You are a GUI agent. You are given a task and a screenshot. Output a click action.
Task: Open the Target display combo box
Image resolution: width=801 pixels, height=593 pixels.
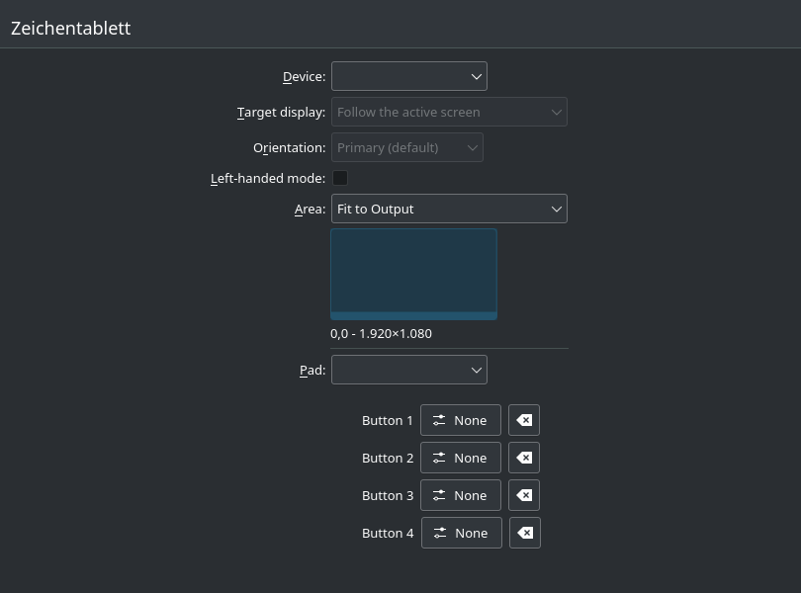pyautogui.click(x=449, y=112)
